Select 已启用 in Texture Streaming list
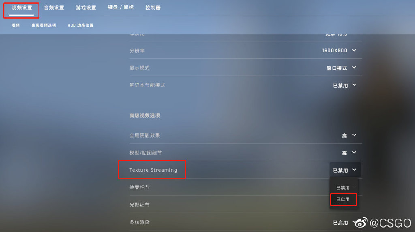 pyautogui.click(x=343, y=199)
